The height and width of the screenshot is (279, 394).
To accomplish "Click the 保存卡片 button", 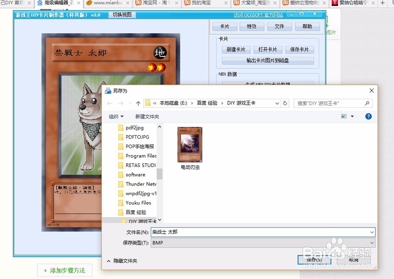I will tap(299, 50).
